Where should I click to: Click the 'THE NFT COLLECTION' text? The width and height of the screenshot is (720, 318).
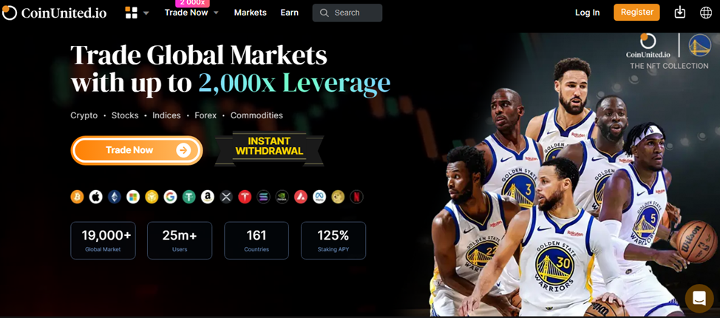click(x=669, y=66)
